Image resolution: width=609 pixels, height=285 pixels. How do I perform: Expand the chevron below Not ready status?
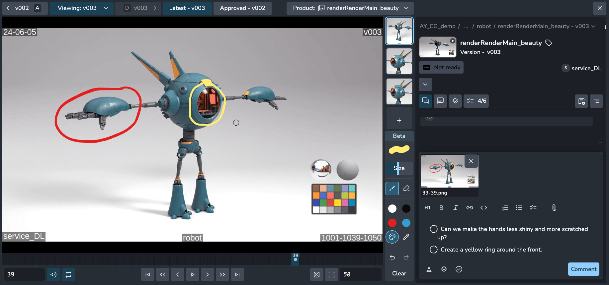(x=425, y=85)
